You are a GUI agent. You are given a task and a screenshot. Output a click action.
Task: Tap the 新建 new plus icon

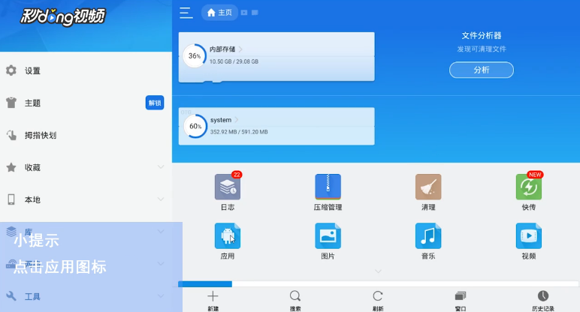213,296
